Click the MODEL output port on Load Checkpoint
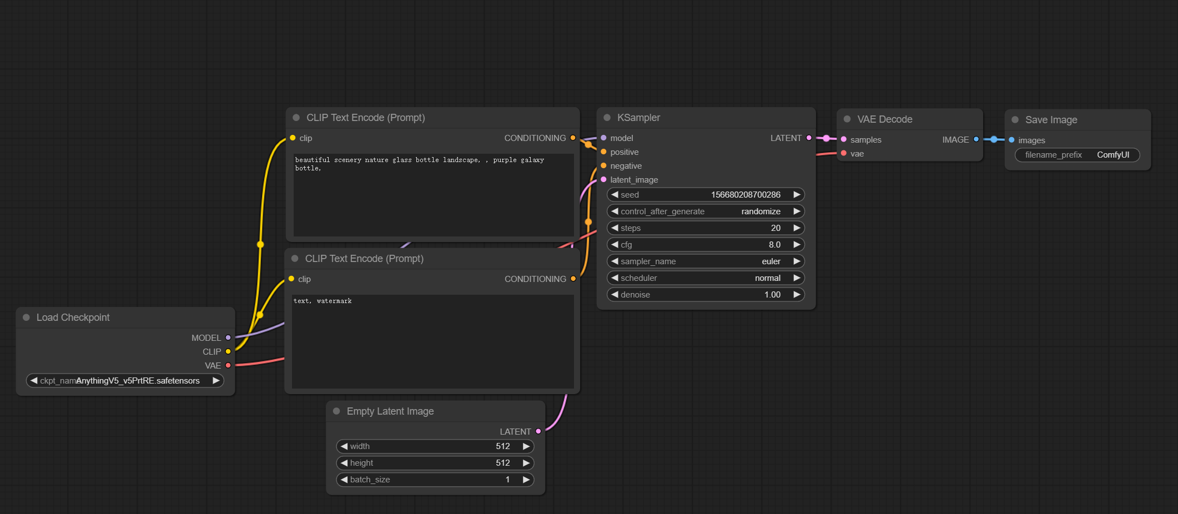1178x514 pixels. pyautogui.click(x=228, y=337)
